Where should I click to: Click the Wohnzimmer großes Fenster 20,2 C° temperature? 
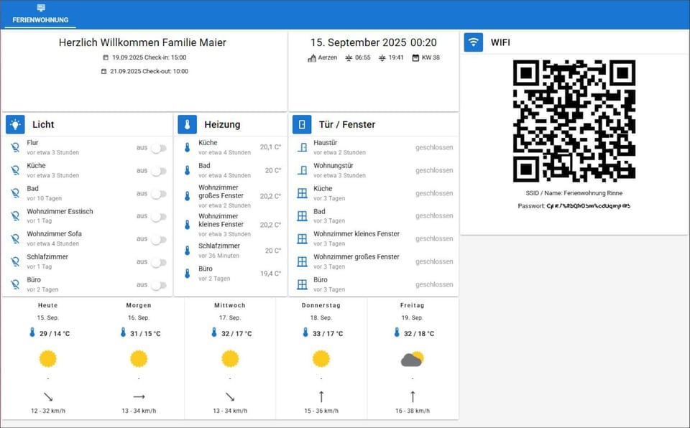pos(271,196)
